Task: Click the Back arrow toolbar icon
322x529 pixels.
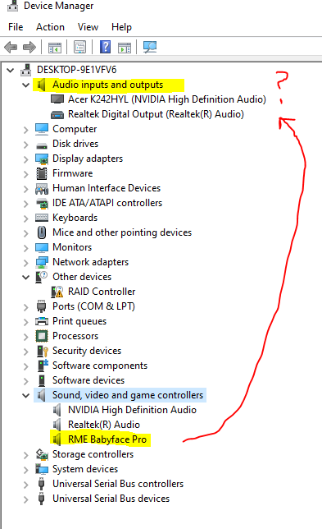Action: 11,47
